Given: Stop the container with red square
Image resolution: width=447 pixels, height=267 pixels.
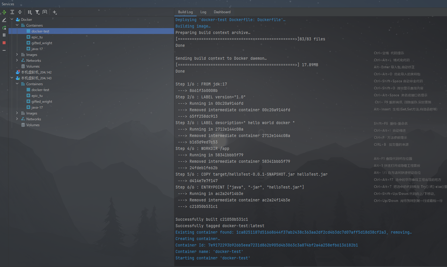Looking at the screenshot, I should click(4, 43).
